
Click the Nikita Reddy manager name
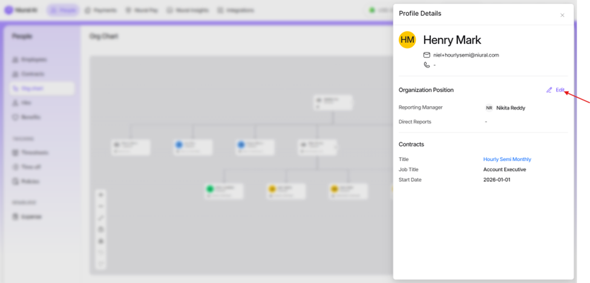click(x=511, y=108)
